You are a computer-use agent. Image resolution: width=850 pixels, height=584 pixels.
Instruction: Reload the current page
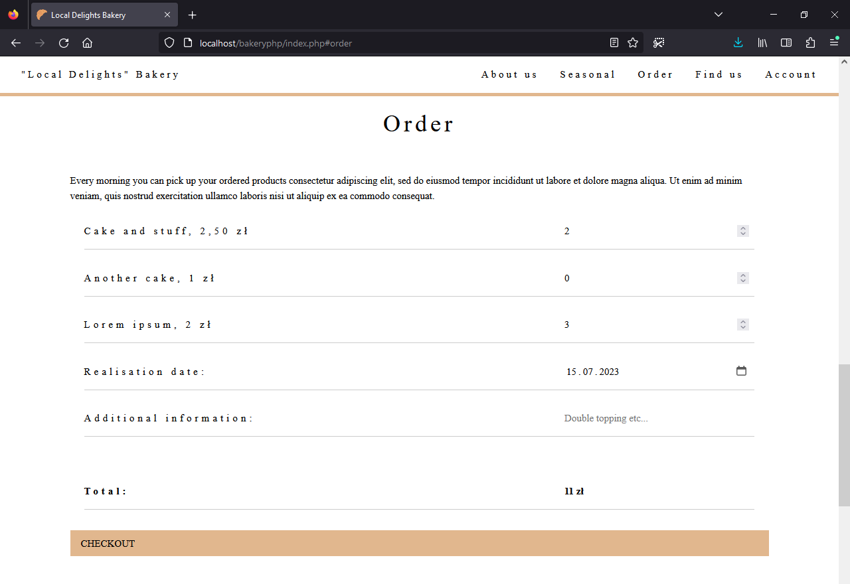(64, 43)
